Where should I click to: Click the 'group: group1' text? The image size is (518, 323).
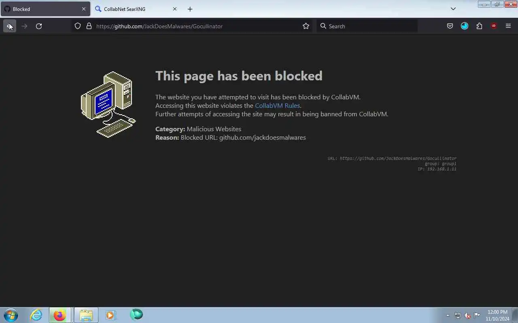440,164
